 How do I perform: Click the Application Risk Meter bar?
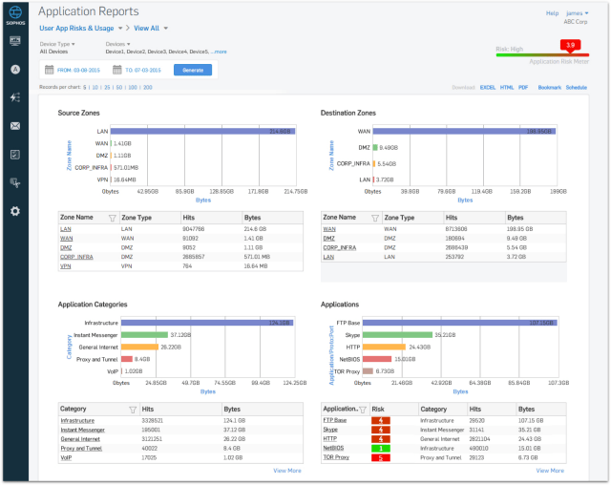coord(541,54)
